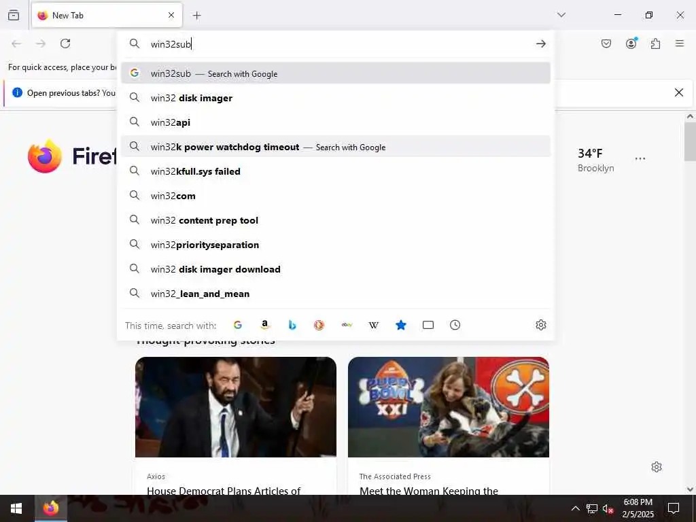Search this time with Amazon icon
696x522 pixels.
265,325
